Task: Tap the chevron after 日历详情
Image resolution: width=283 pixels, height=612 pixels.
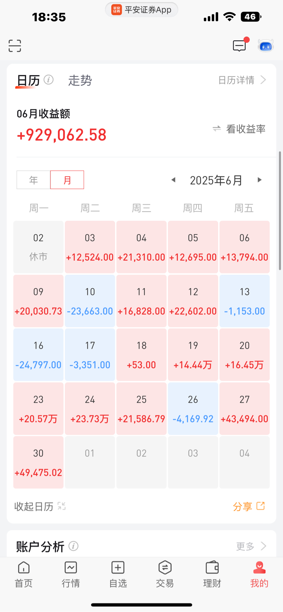Action: point(263,80)
